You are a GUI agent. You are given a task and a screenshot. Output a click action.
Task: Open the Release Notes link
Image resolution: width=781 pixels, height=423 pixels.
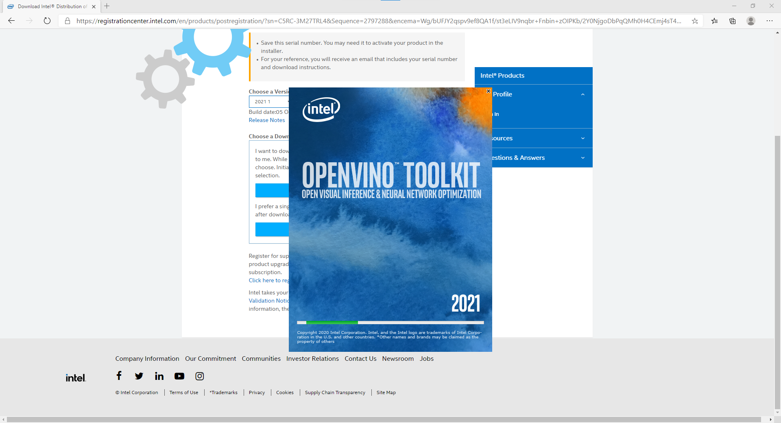coord(266,120)
